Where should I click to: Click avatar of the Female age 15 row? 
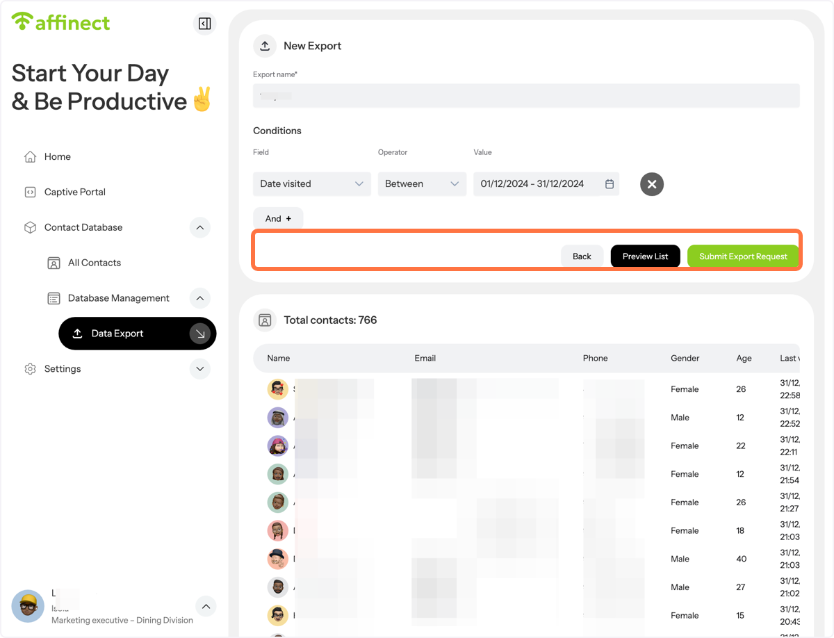pos(278,615)
